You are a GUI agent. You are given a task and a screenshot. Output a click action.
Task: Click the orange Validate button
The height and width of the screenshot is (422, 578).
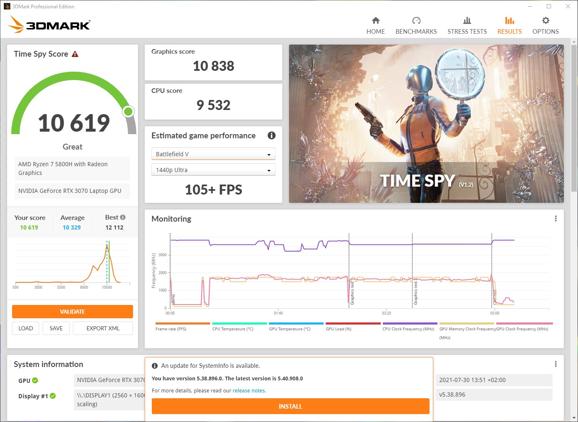73,312
